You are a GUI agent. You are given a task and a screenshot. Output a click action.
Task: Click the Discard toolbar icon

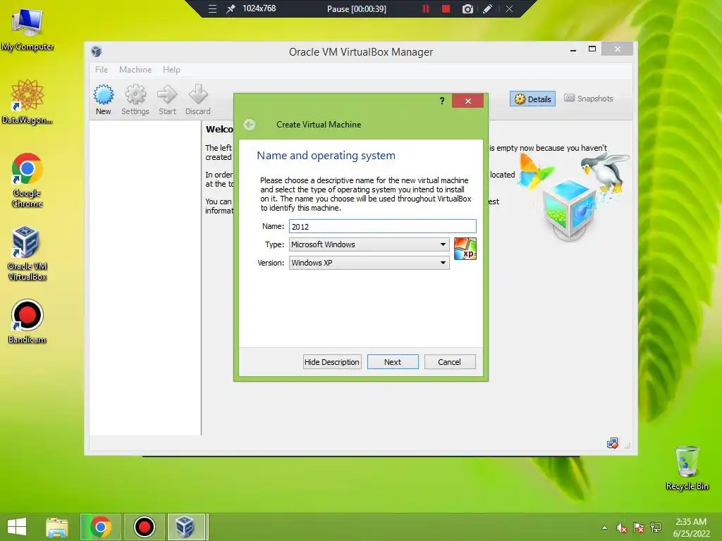198,95
